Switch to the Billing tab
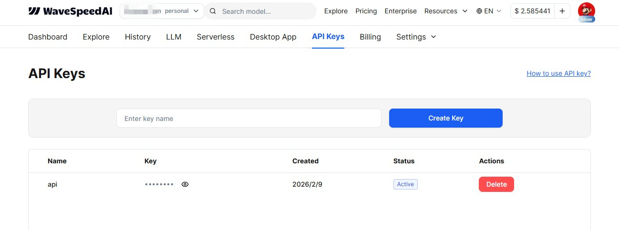 (370, 37)
